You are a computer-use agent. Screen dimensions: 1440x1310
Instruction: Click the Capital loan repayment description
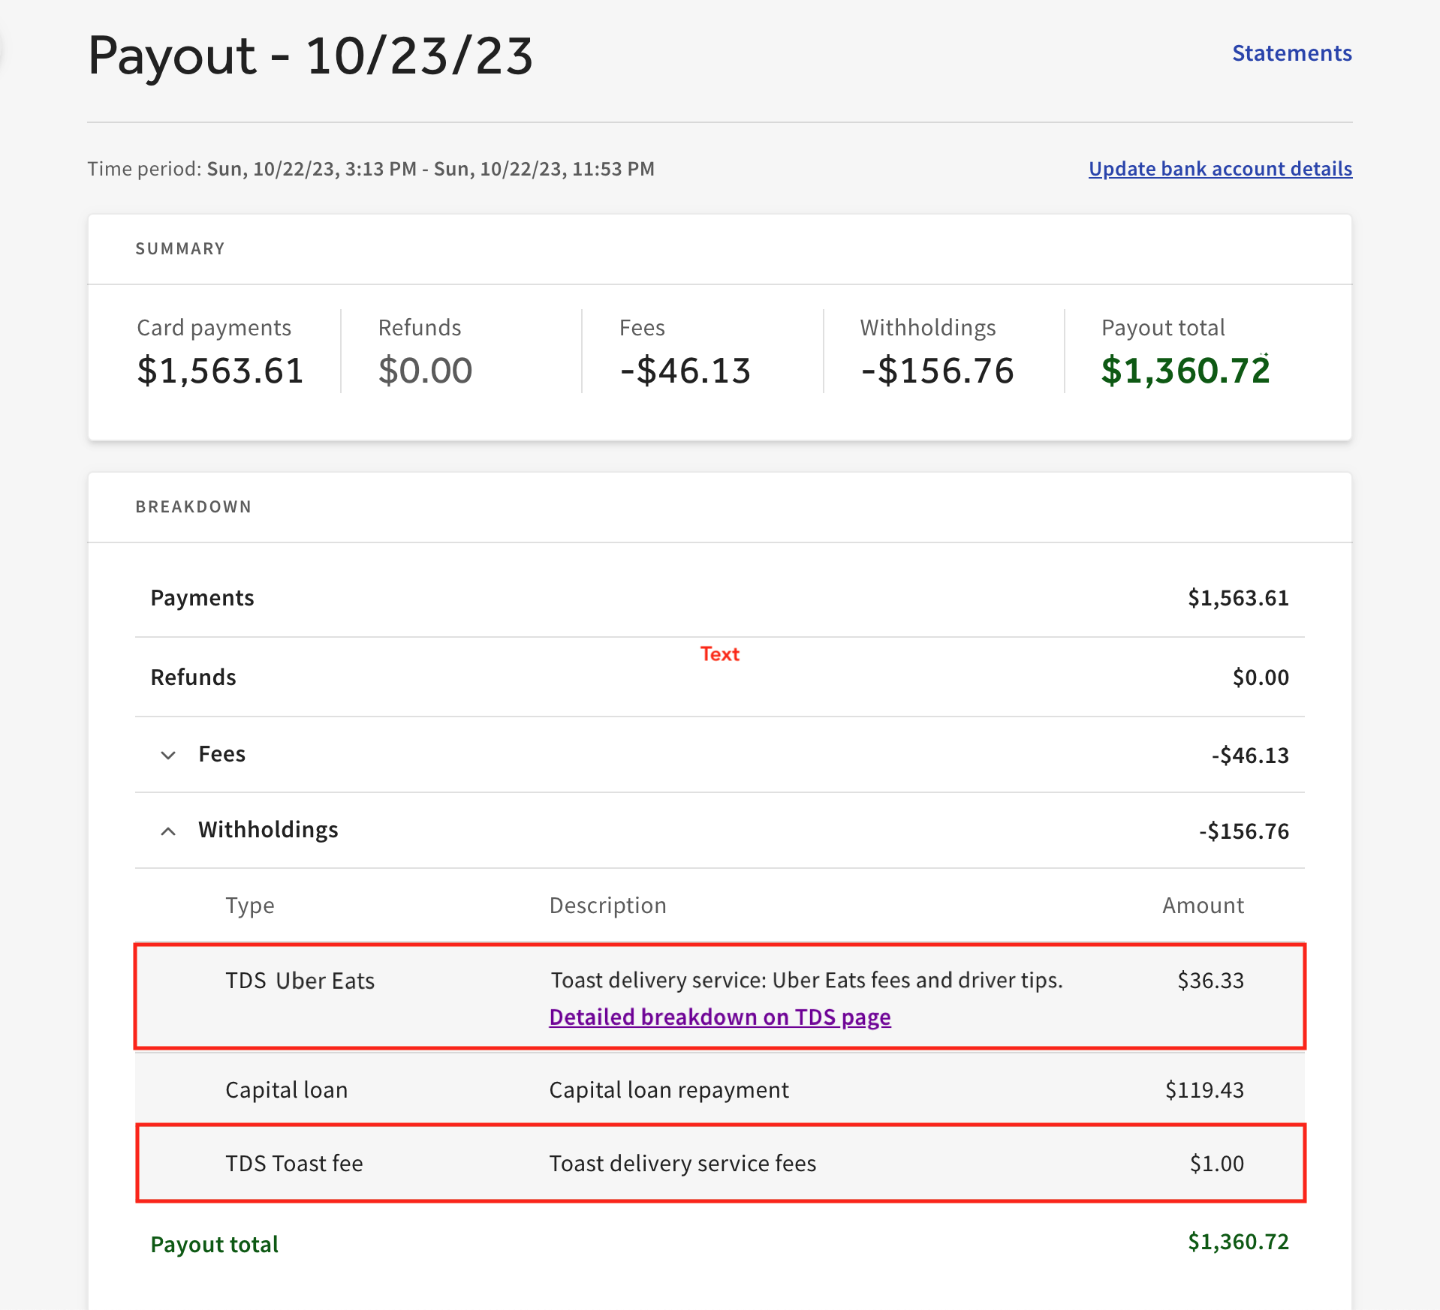668,1089
